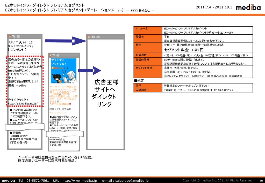Click the medibaドリンク。 text line
265x183 pixels.
(19, 71)
